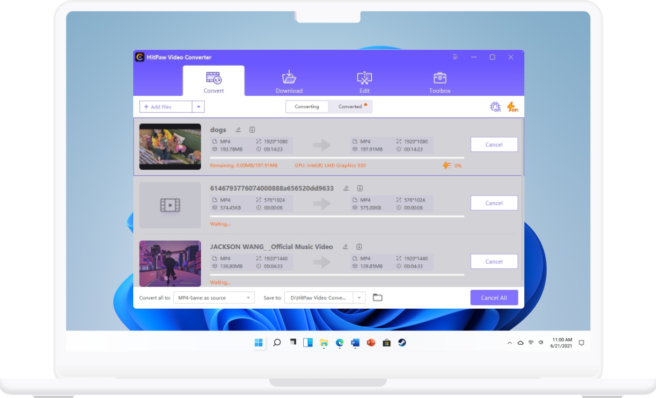Show info for the dogs video
The height and width of the screenshot is (398, 656).
(252, 130)
